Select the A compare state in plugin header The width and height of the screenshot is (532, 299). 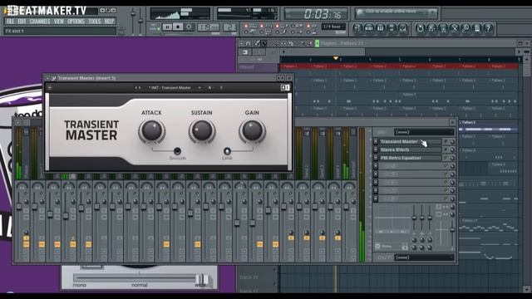tap(209, 88)
